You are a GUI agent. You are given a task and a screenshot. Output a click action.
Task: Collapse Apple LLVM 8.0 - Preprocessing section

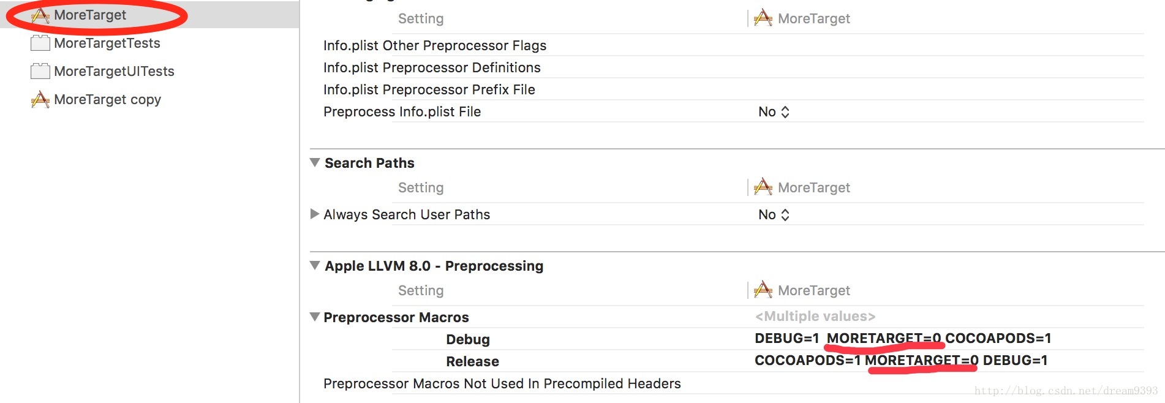click(315, 266)
